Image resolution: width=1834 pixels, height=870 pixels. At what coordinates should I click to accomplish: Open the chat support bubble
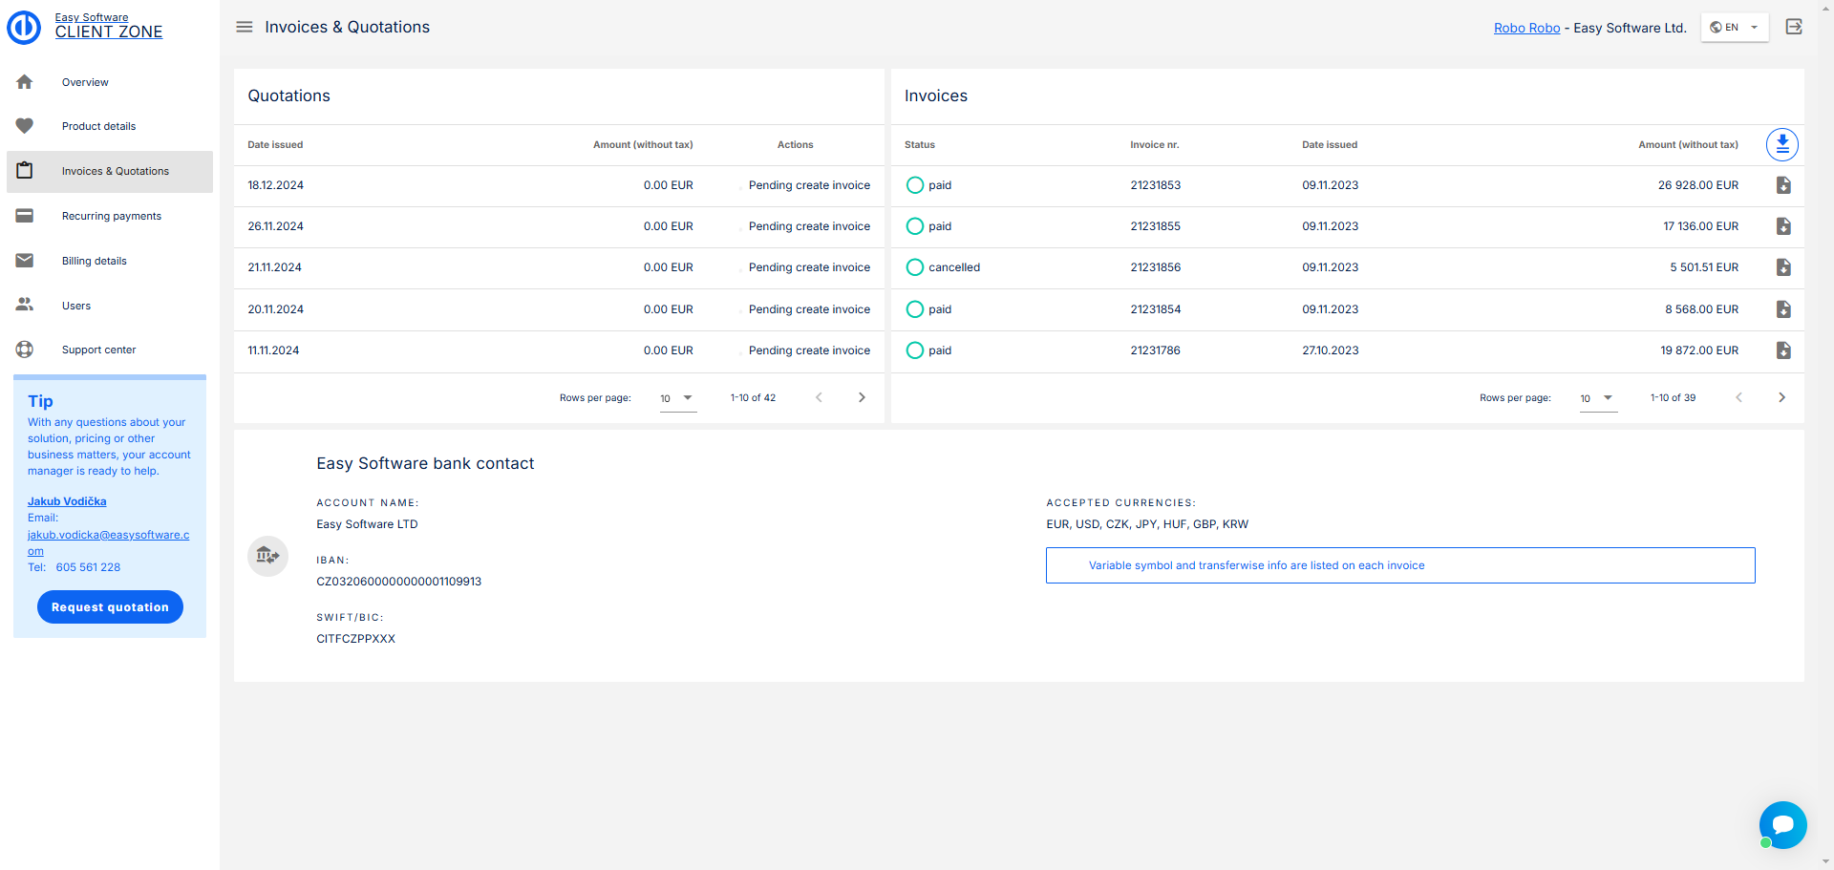click(1782, 824)
